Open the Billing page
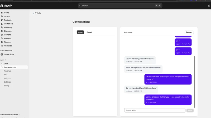 click(x=6, y=86)
